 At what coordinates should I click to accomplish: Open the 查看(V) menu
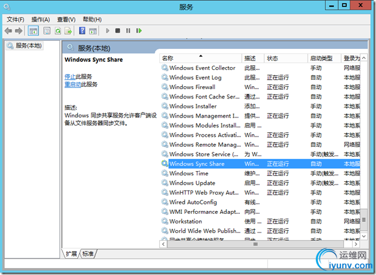pos(66,19)
